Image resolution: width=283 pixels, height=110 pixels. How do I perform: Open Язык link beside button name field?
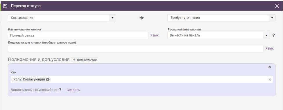155,35
